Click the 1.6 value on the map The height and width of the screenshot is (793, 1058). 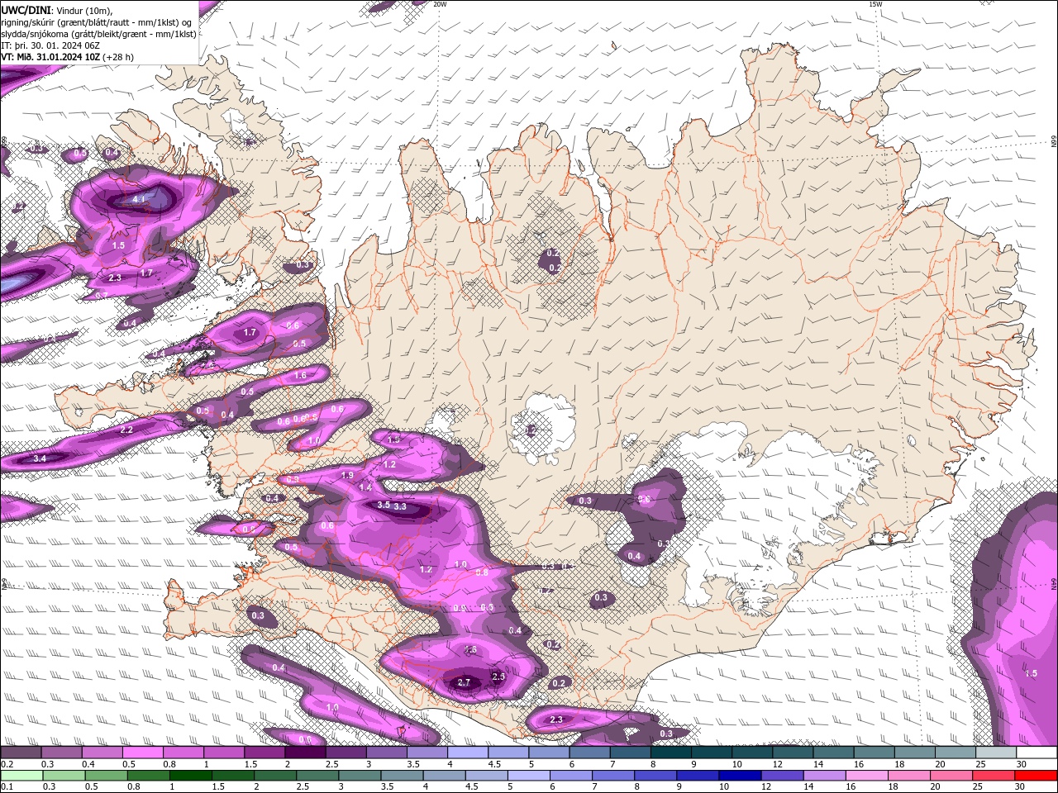pyautogui.click(x=300, y=375)
